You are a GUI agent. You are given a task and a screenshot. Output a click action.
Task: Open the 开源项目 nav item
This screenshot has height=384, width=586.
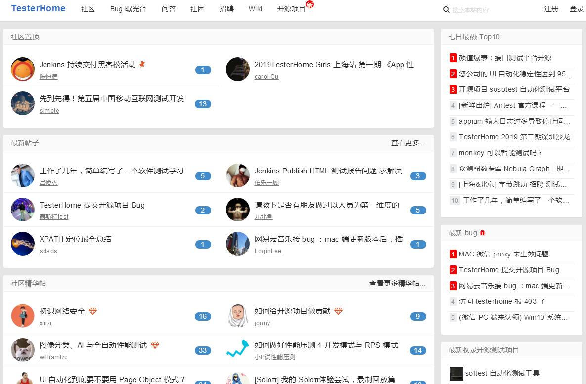click(291, 9)
